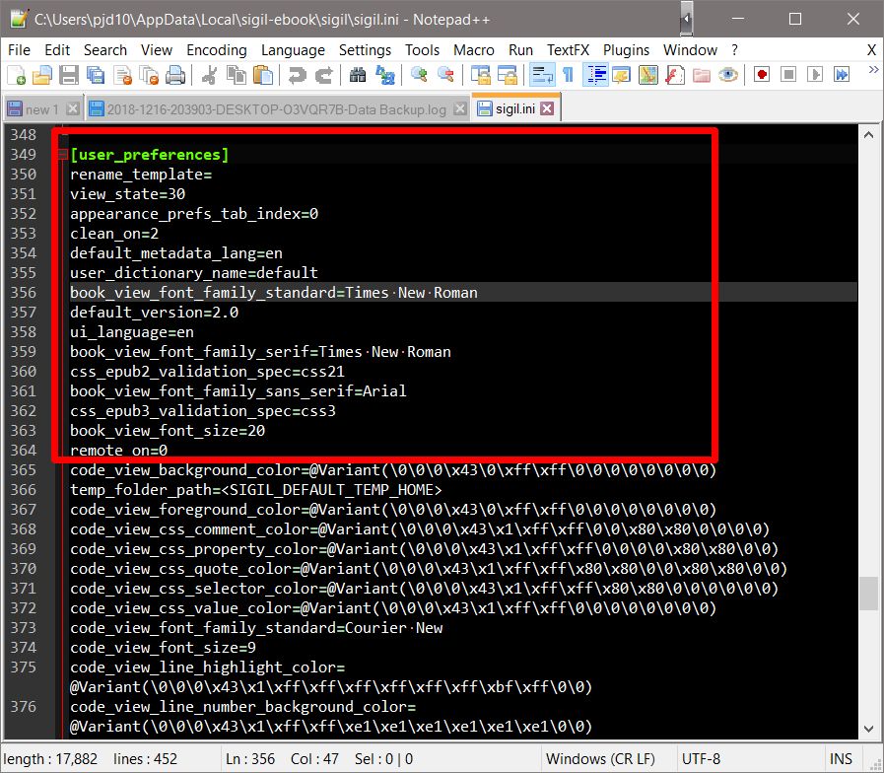Click the Stop Recording macro icon

coord(788,75)
